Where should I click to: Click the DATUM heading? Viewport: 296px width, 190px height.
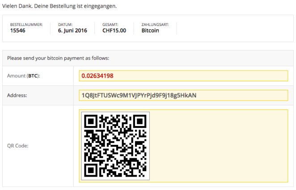(x=65, y=25)
